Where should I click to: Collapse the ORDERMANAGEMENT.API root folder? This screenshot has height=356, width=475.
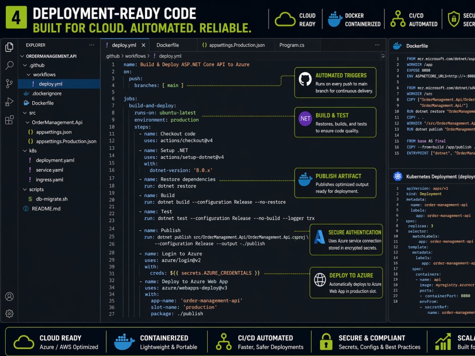click(x=22, y=56)
